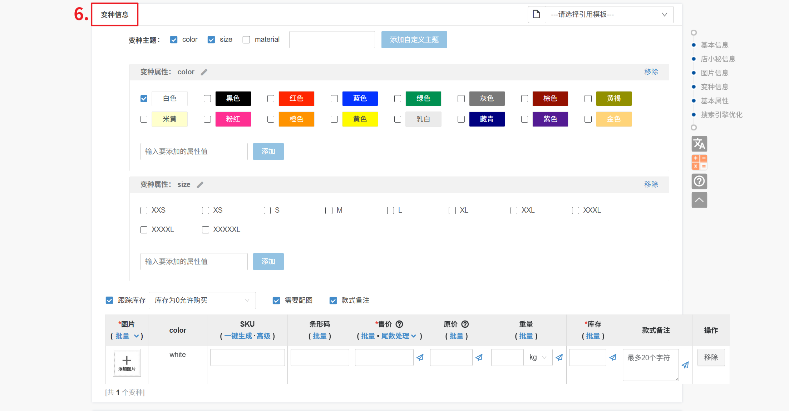Select the 红色 color swatch
The image size is (789, 411).
[296, 99]
